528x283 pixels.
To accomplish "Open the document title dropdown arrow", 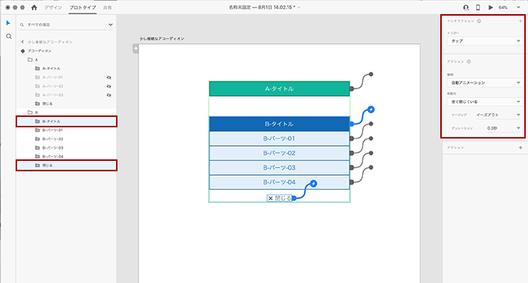I will pos(299,7).
